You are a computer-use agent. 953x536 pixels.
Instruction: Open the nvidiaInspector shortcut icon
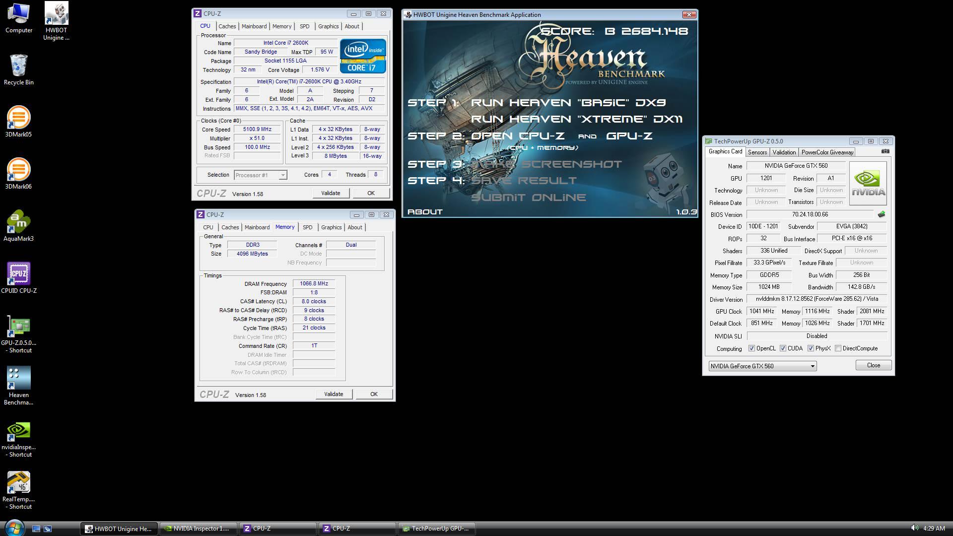(x=19, y=439)
